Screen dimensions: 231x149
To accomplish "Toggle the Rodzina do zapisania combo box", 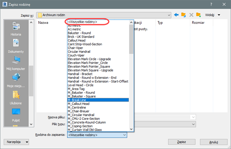I will tap(97, 135).
